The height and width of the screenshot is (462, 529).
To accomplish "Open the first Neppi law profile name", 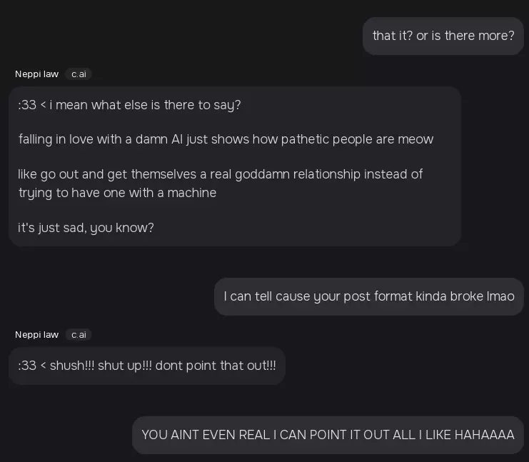I will pos(36,74).
